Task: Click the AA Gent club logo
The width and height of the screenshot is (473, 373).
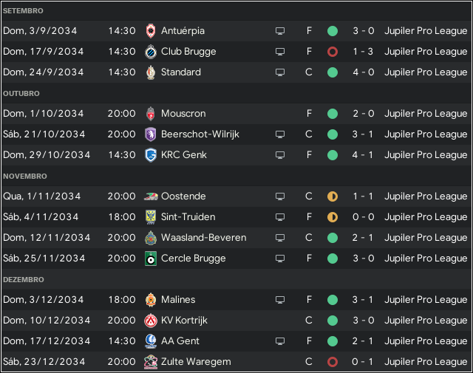Action: [151, 341]
